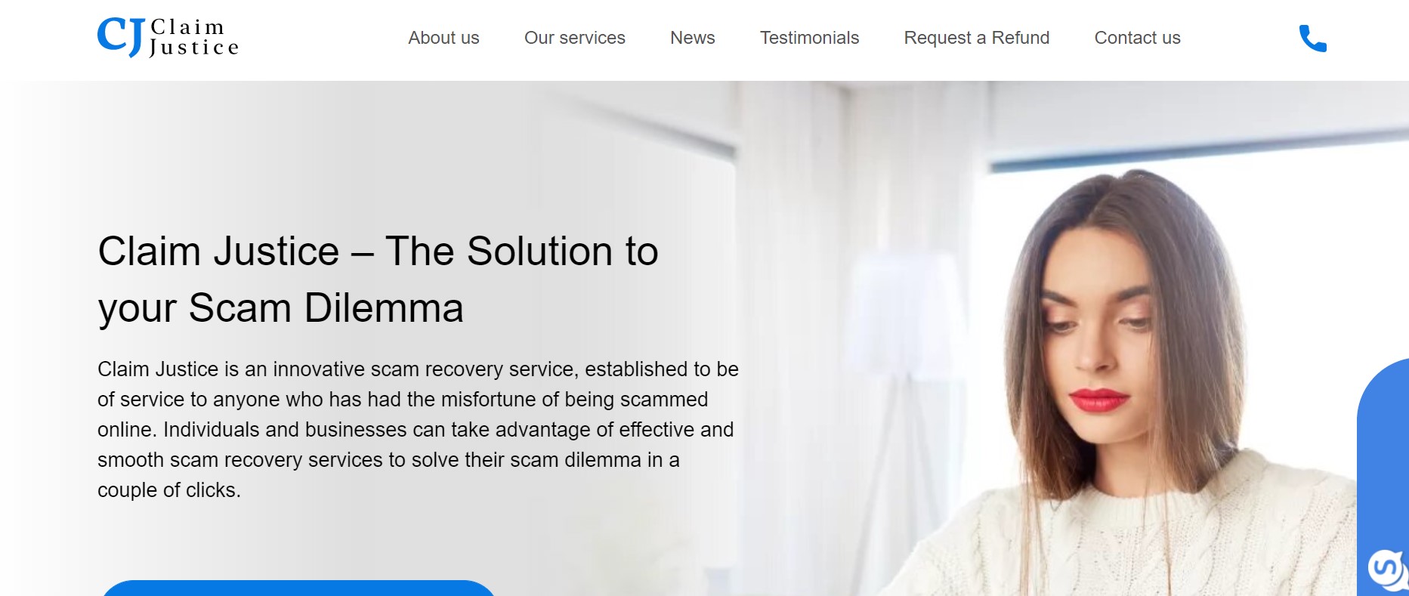
Task: Click the word 'Individuals' in the paragraph
Action: click(211, 429)
